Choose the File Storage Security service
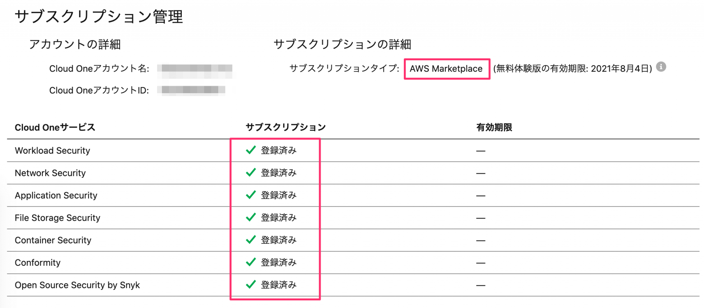The height and width of the screenshot is (308, 704). tap(57, 218)
